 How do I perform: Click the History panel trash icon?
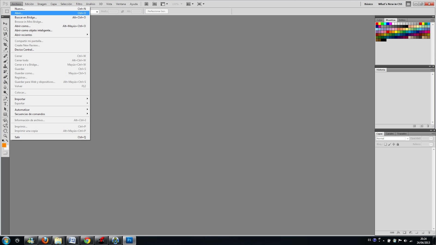[x=428, y=126]
